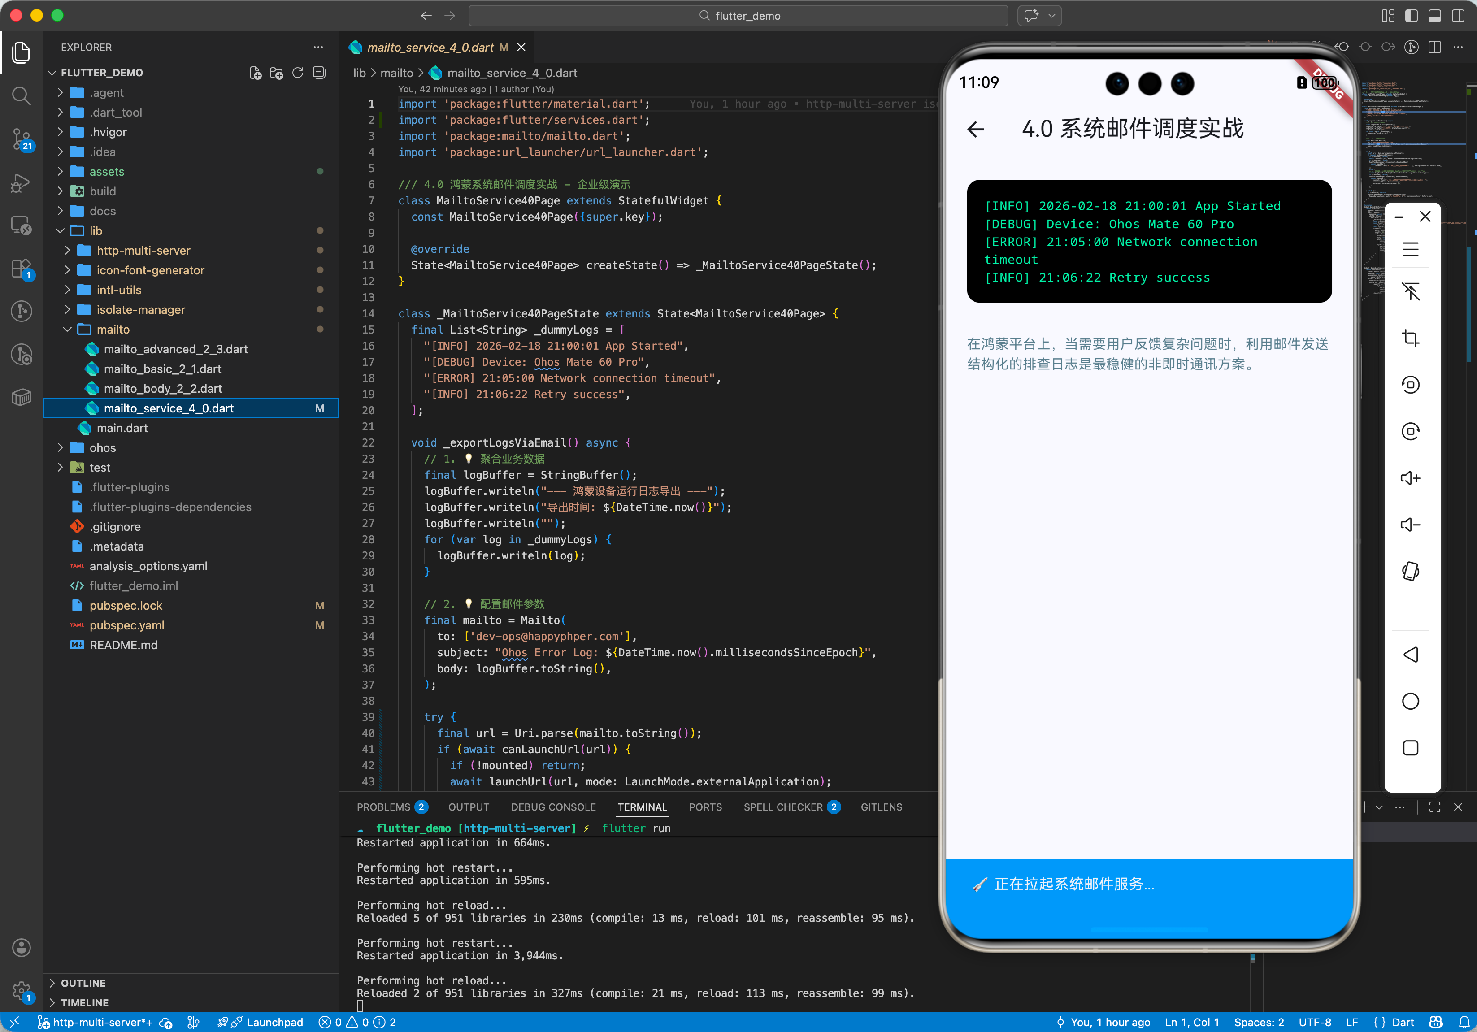
Task: Open the Source Control view
Action: pyautogui.click(x=21, y=138)
